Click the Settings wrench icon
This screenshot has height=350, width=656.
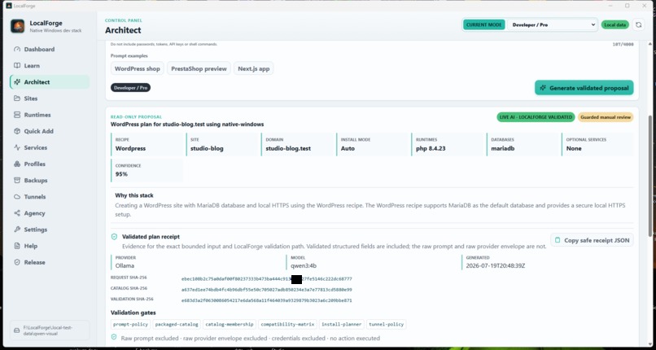17,230
